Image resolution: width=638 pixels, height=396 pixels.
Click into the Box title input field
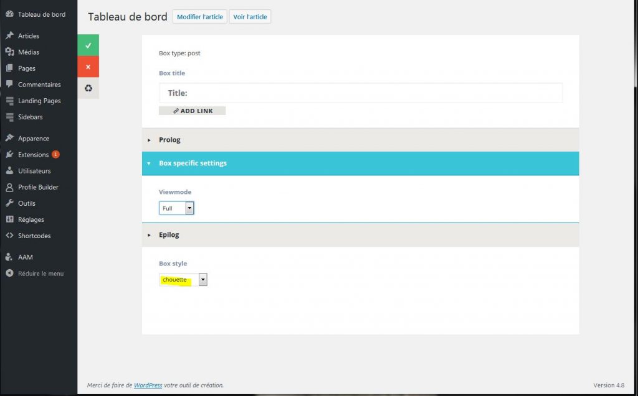tap(361, 93)
